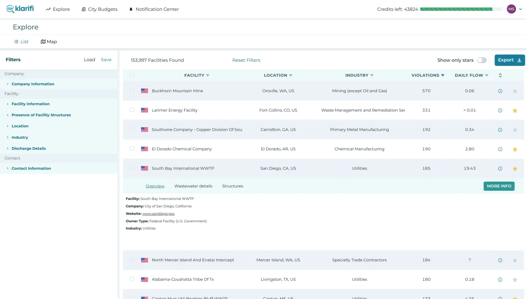
Task: Star the Alabama-Coushatta Tribe Of Tx facility
Action: 515,280
